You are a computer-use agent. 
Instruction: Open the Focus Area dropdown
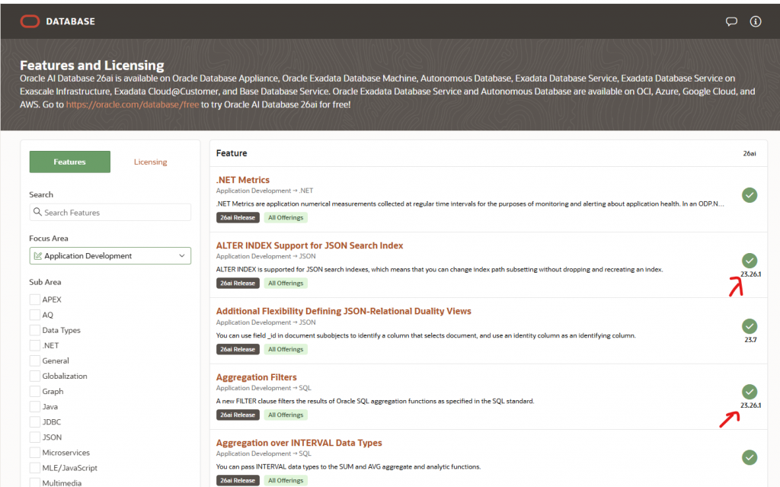click(x=110, y=256)
